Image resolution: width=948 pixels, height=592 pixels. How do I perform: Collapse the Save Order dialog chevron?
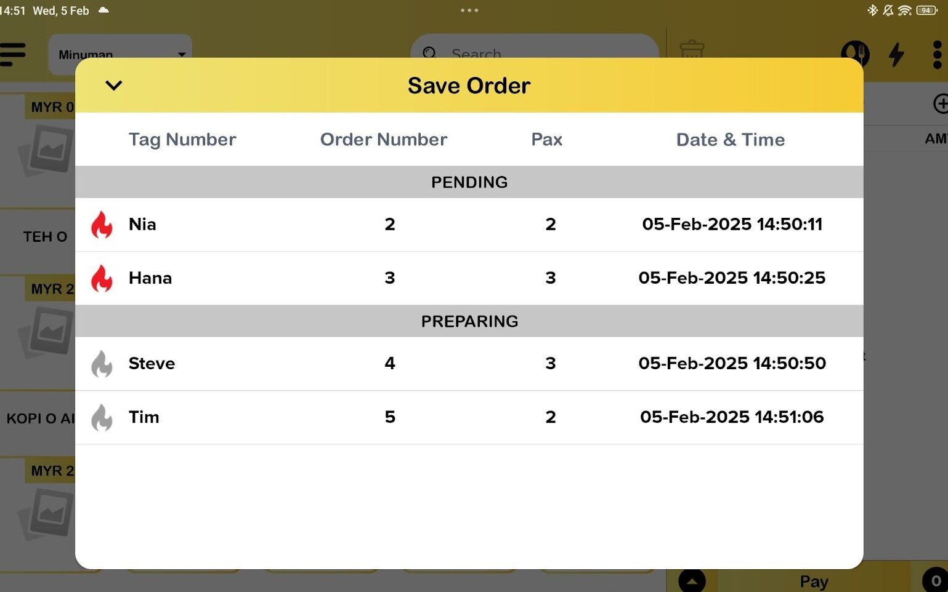[114, 86]
